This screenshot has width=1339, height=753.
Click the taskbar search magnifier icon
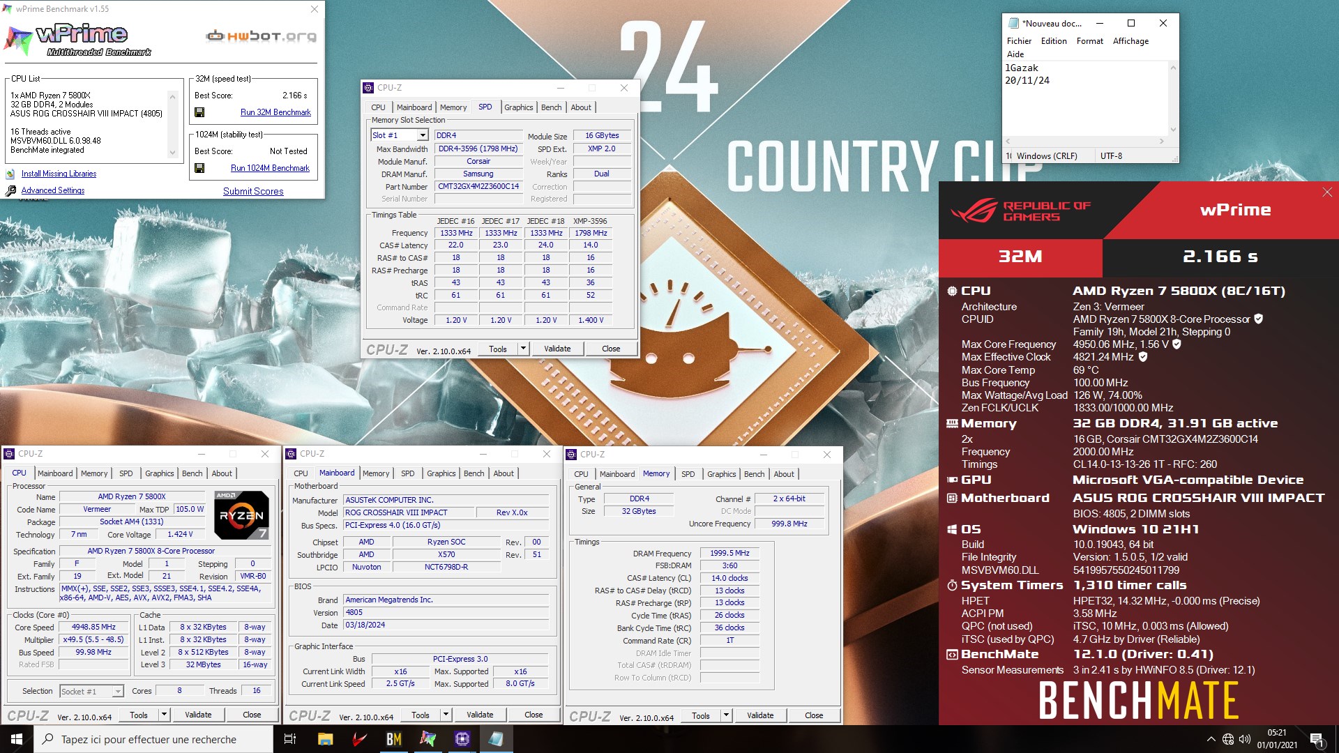(x=48, y=739)
